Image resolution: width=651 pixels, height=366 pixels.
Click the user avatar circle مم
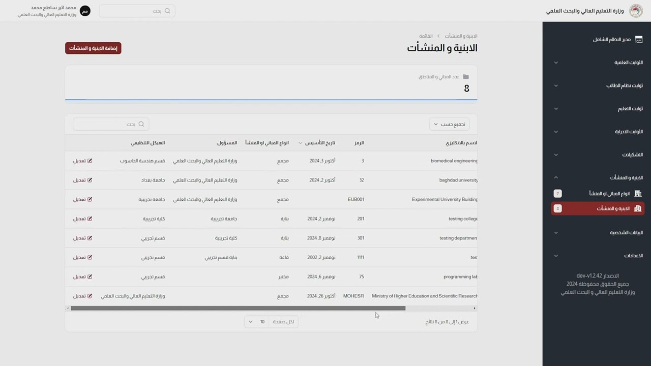pos(85,11)
